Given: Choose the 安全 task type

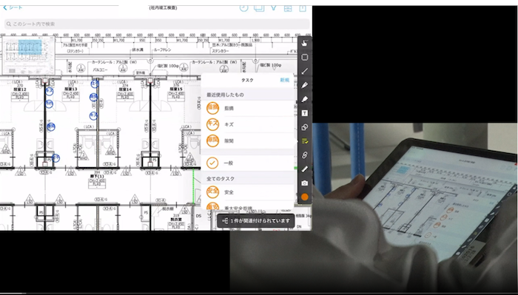Looking at the screenshot, I should pyautogui.click(x=247, y=191).
